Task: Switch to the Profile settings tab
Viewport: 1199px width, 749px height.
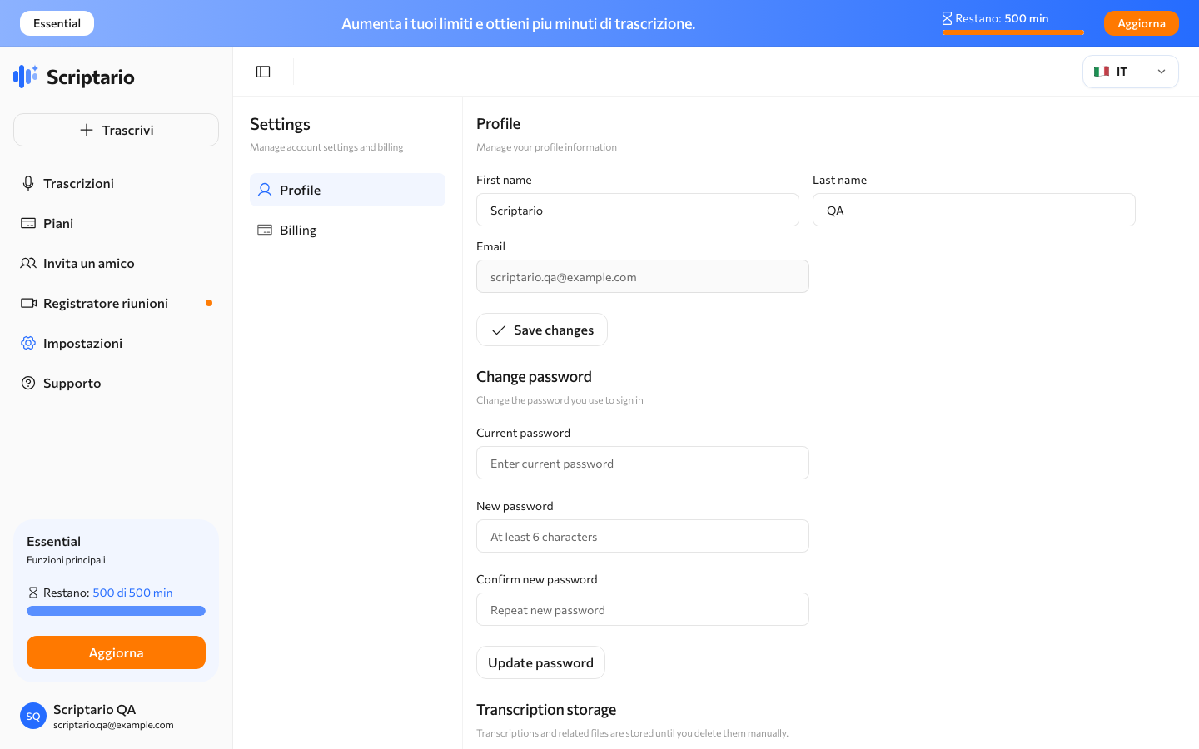Action: (x=347, y=190)
